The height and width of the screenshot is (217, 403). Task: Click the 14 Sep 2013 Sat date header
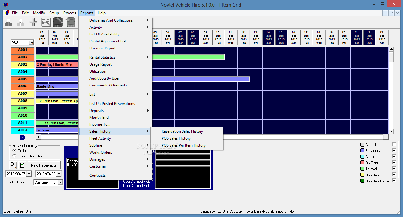click(268, 37)
